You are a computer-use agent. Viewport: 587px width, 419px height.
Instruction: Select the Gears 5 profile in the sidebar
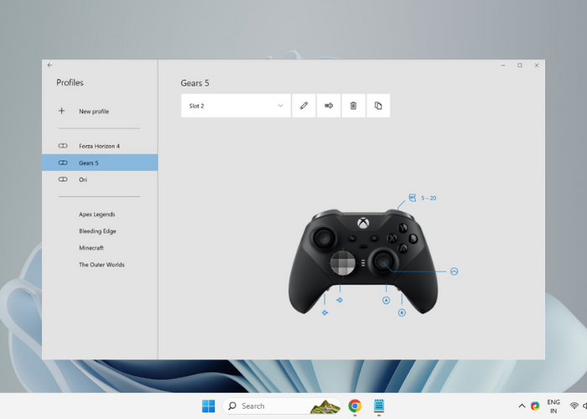coord(100,163)
